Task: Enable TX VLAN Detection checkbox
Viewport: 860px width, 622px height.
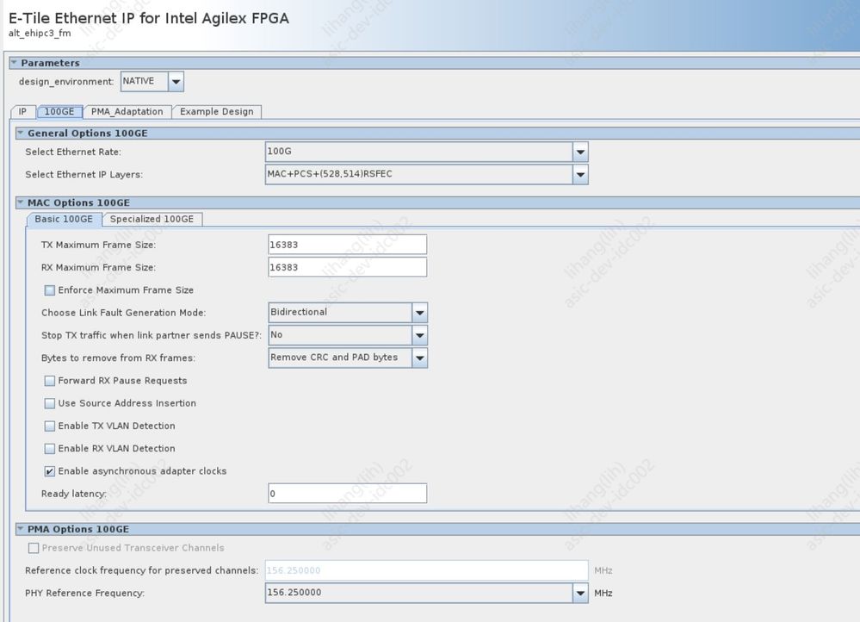Action: pyautogui.click(x=49, y=426)
